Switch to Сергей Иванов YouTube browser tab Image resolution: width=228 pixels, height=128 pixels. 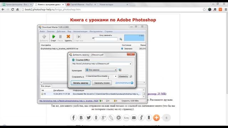[82, 5]
